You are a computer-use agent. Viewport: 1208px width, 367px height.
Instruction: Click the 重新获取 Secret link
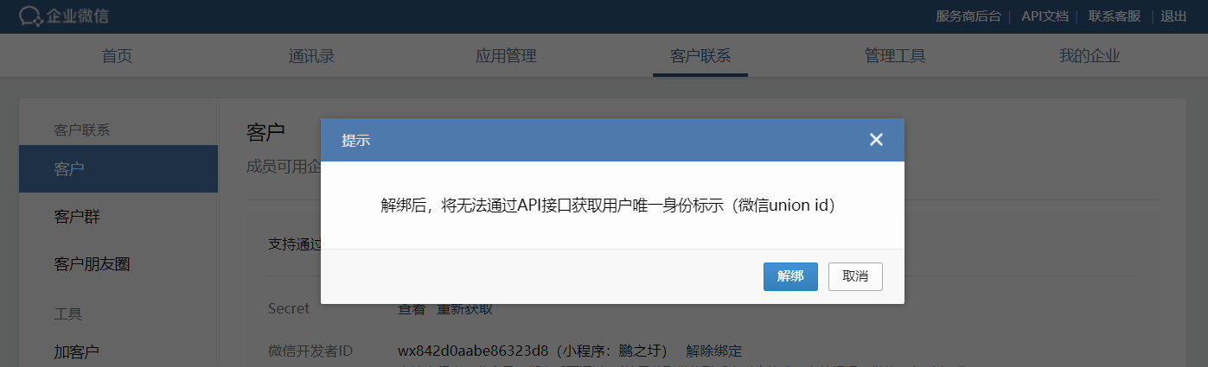[465, 309]
